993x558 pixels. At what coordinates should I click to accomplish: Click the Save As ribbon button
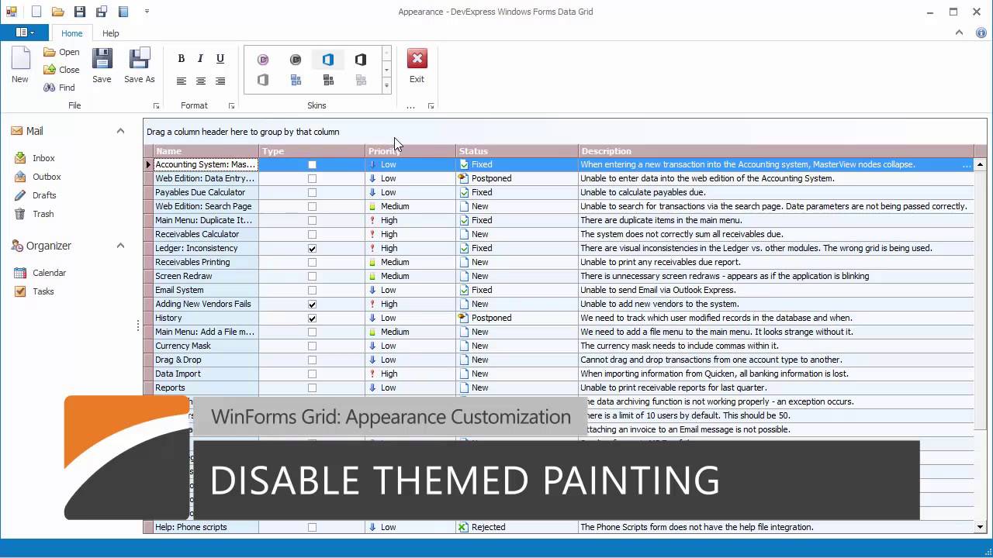140,65
